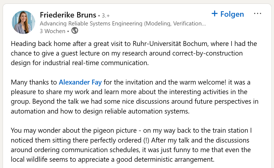Open Friederike Bruns's profile picture
This screenshot has height=168, width=274.
point(24,22)
